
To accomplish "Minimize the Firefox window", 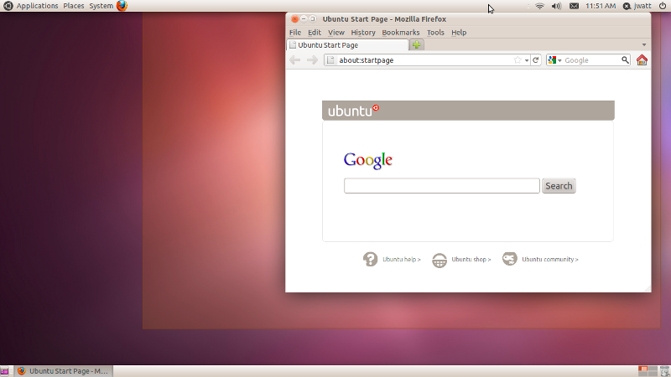I will [x=304, y=18].
